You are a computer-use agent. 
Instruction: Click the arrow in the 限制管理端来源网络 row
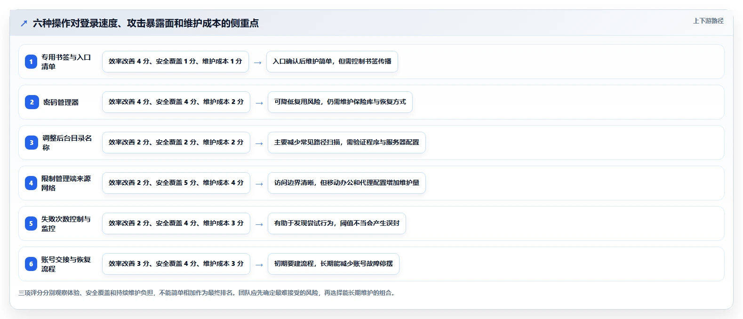[259, 184]
